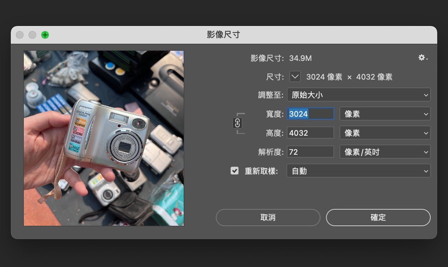Screen dimensions: 448x267
Task: Click the 高度 field showing 4032
Action: click(310, 133)
